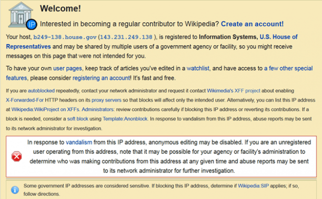Go to the watchlist link
The width and height of the screenshot is (322, 199).
click(198, 68)
